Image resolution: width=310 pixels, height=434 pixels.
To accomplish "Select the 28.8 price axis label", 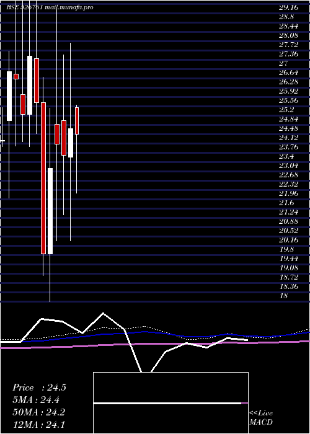I will [x=286, y=17].
